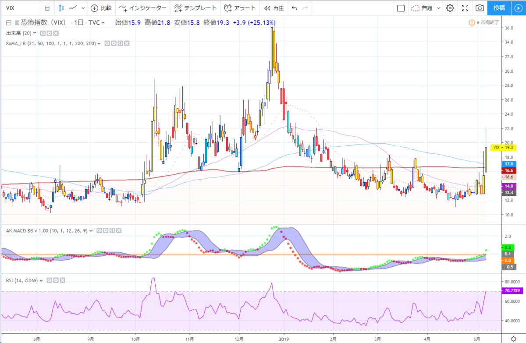526x343 pixels.
Task: Expand the AK MACD BB legend dropdown
Action: click(92, 230)
